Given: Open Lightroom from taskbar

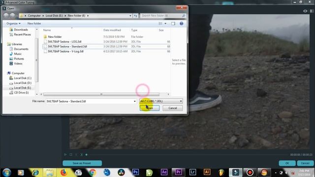Looking at the screenshot, I should 192,172.
